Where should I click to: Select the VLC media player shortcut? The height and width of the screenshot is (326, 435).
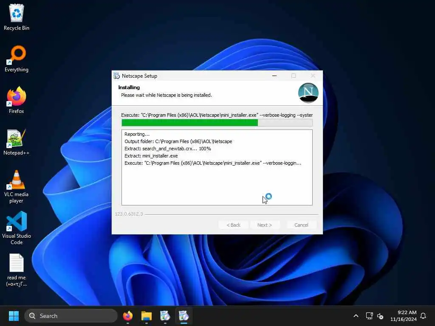click(17, 187)
